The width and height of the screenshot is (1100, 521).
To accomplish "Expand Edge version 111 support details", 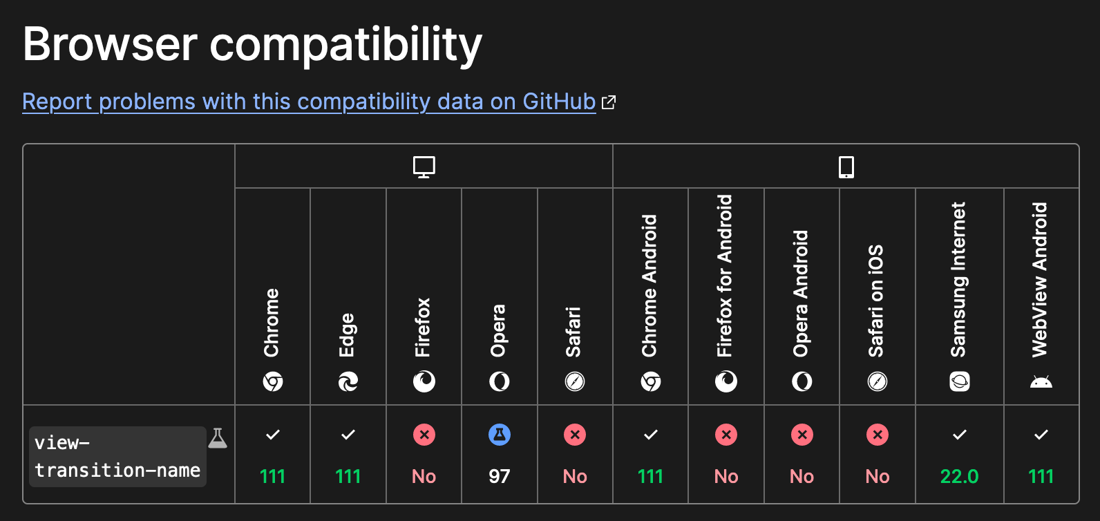I will point(348,455).
